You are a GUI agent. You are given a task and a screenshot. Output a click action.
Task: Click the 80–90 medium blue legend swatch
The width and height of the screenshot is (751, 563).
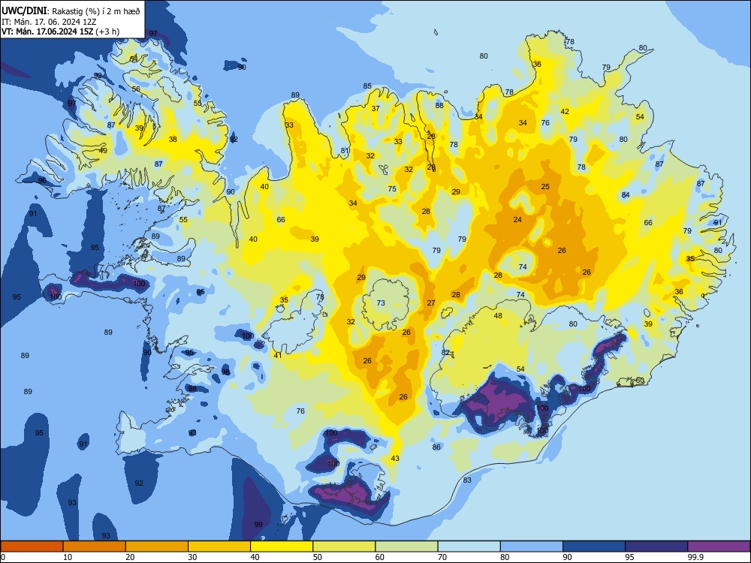532,546
